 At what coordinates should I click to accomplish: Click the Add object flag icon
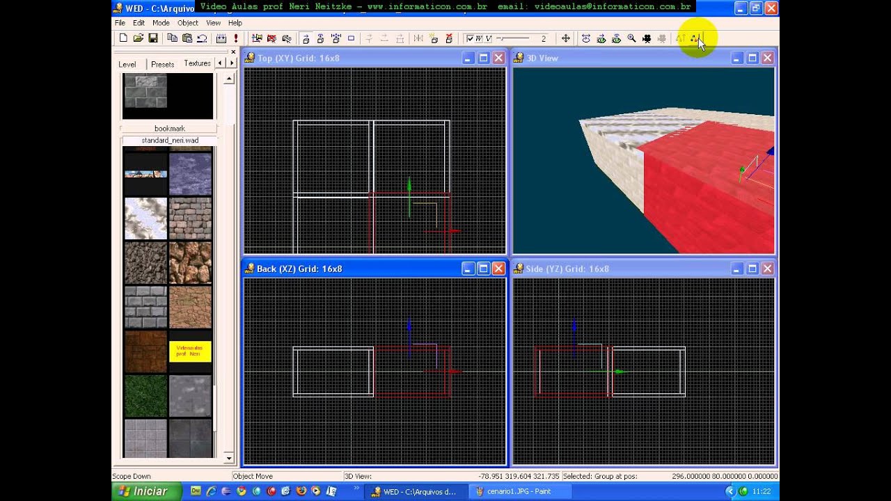[x=257, y=38]
